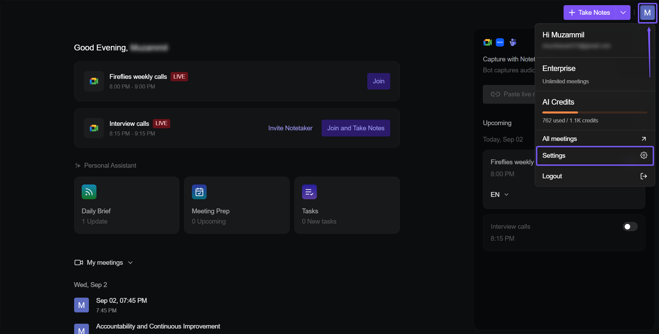Open the Tasks card
Image resolution: width=659 pixels, height=334 pixels.
coord(347,205)
